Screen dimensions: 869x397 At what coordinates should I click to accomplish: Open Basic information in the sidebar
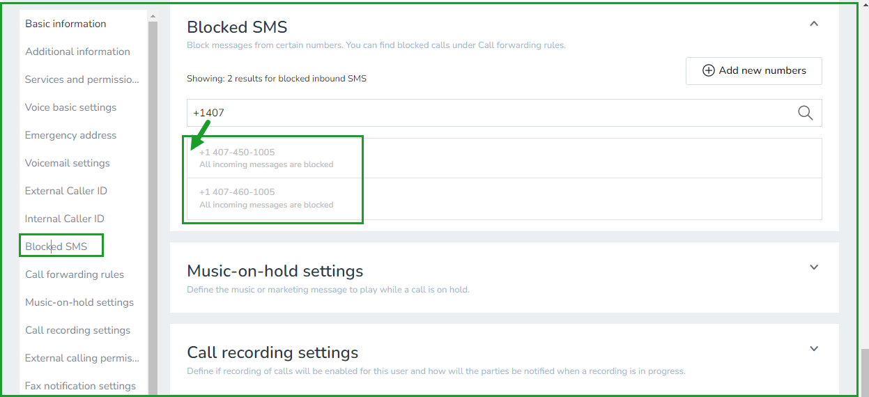[x=66, y=24]
